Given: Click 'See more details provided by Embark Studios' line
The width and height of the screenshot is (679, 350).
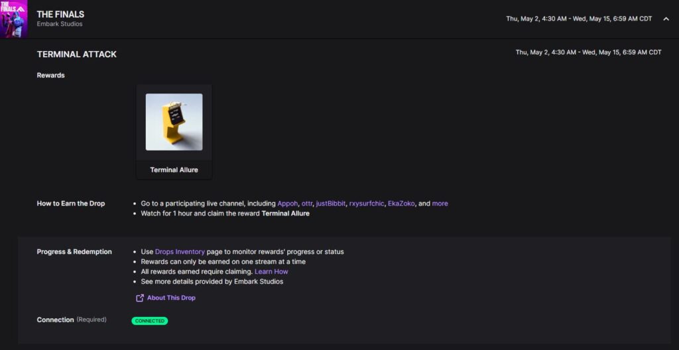Looking at the screenshot, I should click(x=212, y=282).
